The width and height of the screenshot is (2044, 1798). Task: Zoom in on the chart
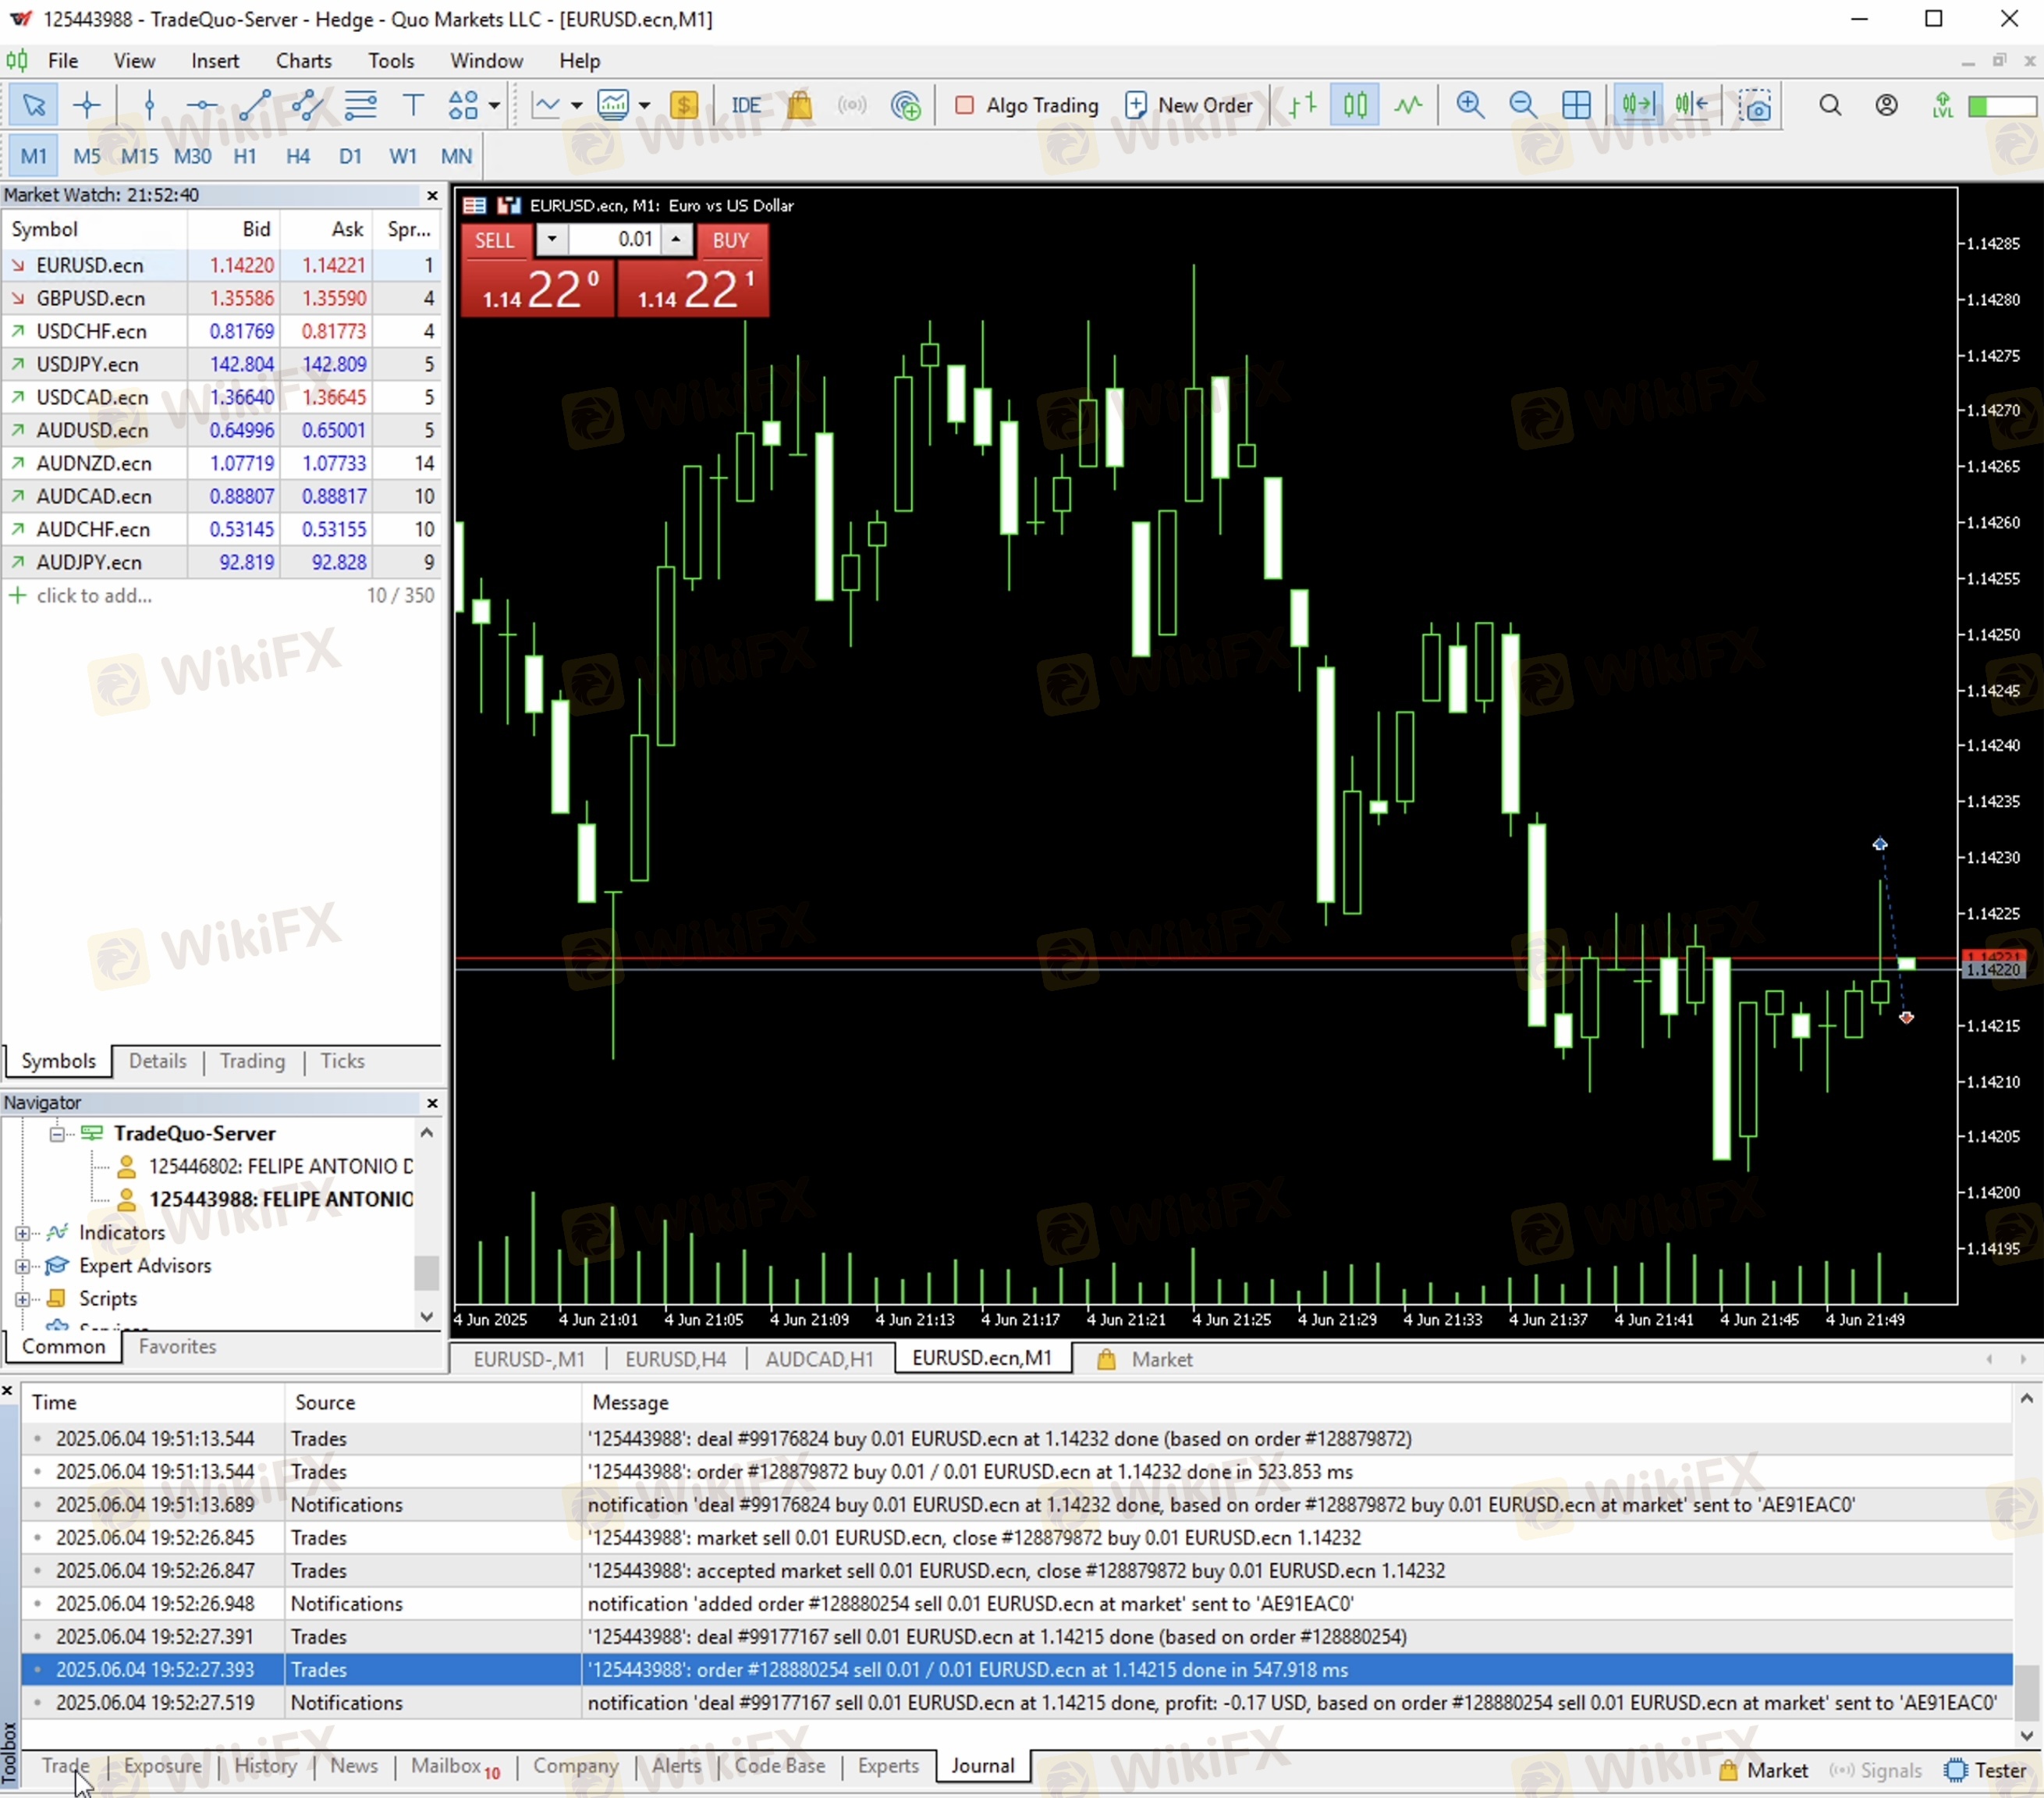[1469, 105]
